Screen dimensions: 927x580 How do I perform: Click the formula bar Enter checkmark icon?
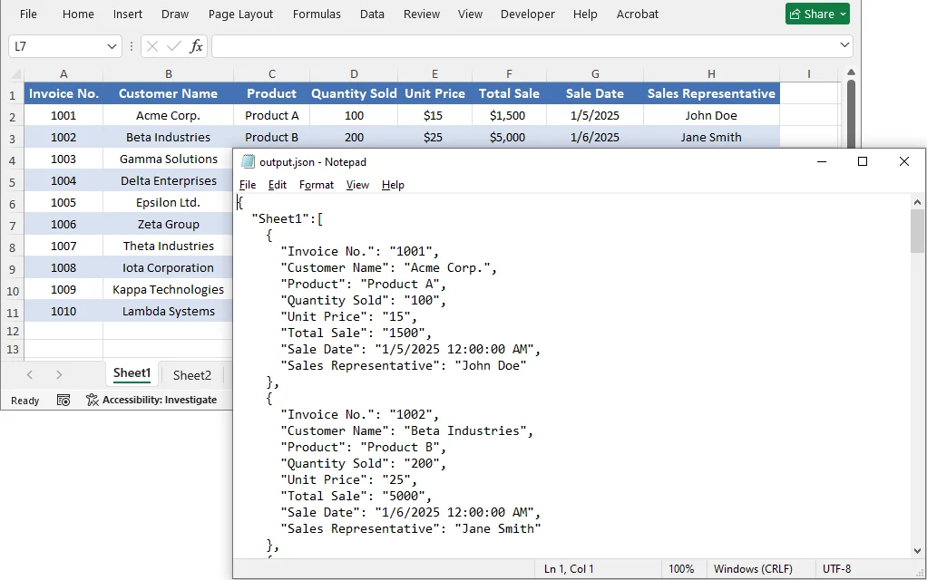click(x=174, y=46)
